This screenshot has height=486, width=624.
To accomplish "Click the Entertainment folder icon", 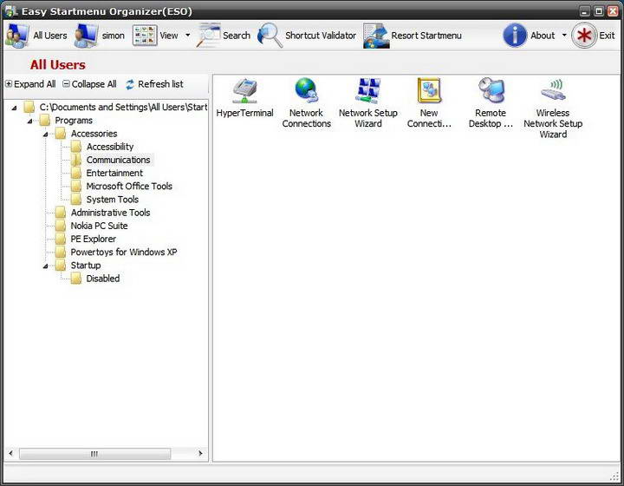I will [76, 173].
